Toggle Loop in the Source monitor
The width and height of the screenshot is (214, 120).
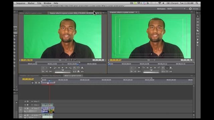75,68
